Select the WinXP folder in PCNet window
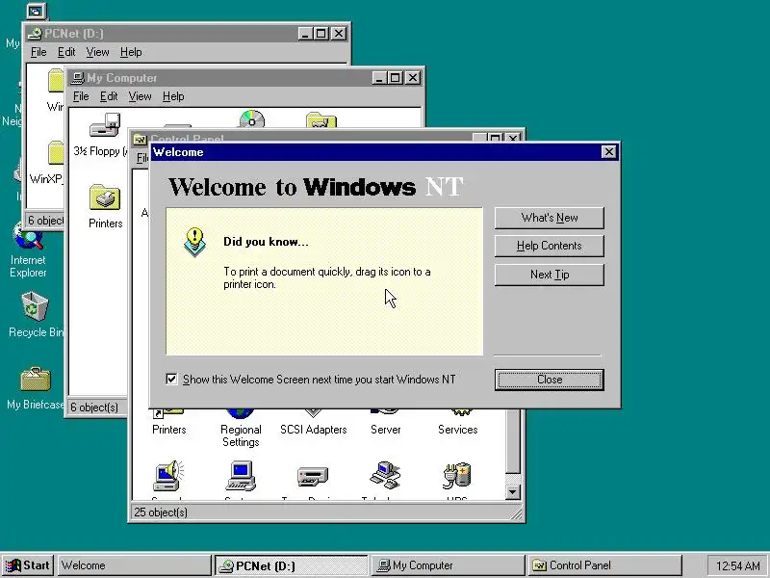Screen dimensions: 770x578 47,162
